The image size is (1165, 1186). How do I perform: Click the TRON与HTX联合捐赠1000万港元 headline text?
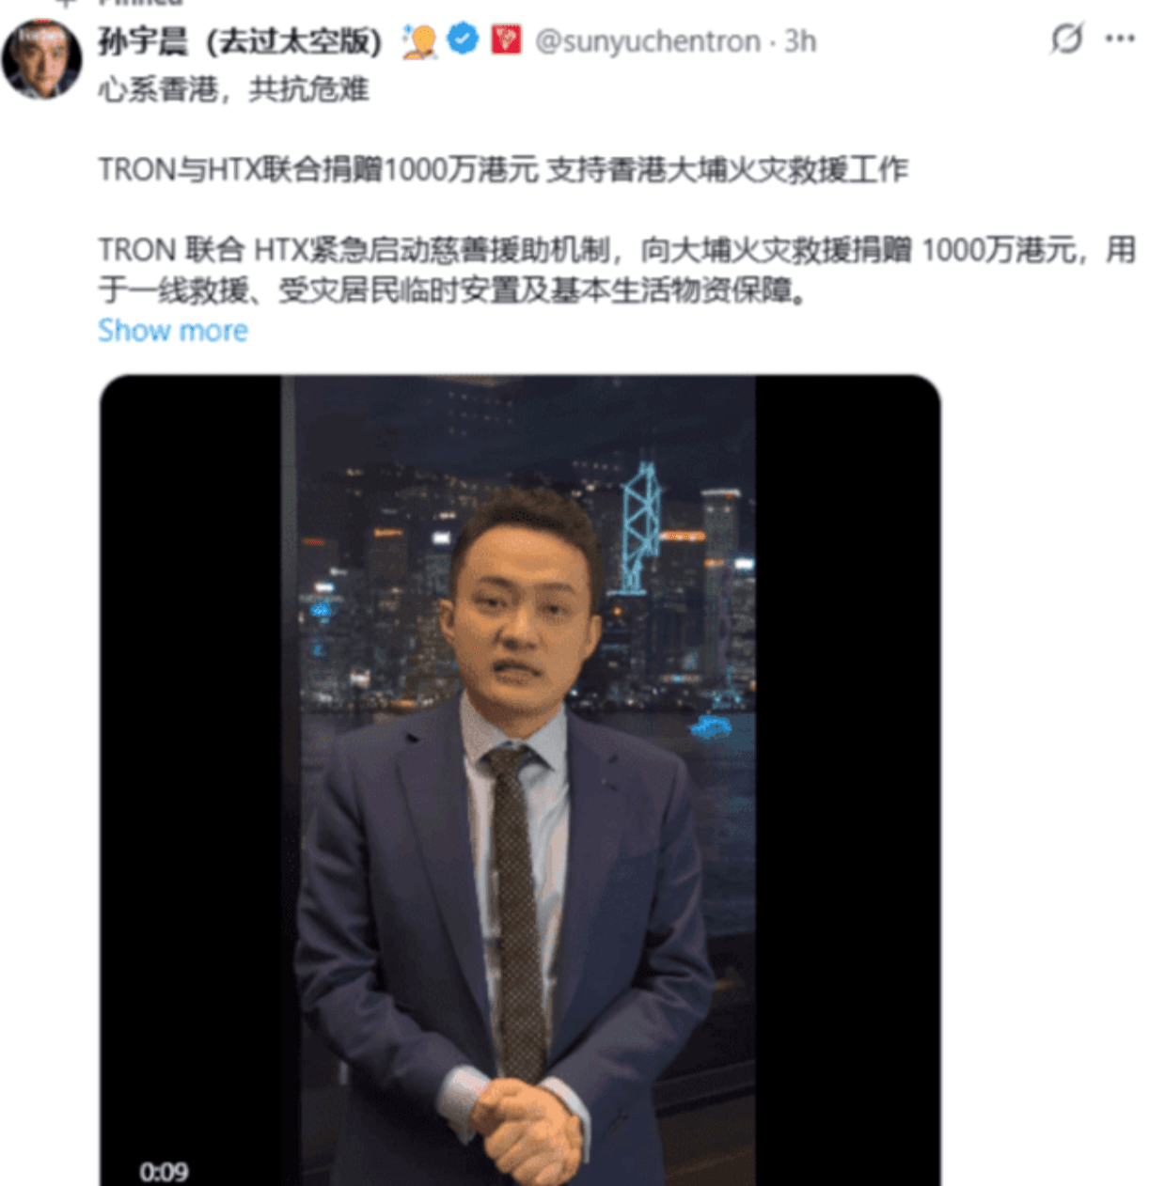coord(319,170)
